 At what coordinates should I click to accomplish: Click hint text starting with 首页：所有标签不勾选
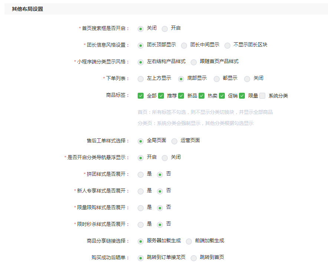205,112
